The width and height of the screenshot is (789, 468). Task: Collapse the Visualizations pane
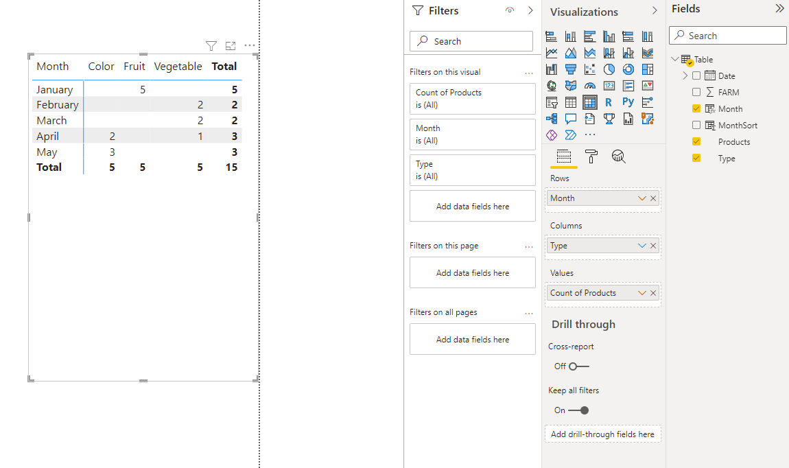655,10
